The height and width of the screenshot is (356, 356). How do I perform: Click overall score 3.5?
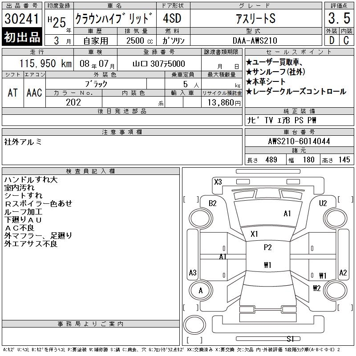coord(339,18)
